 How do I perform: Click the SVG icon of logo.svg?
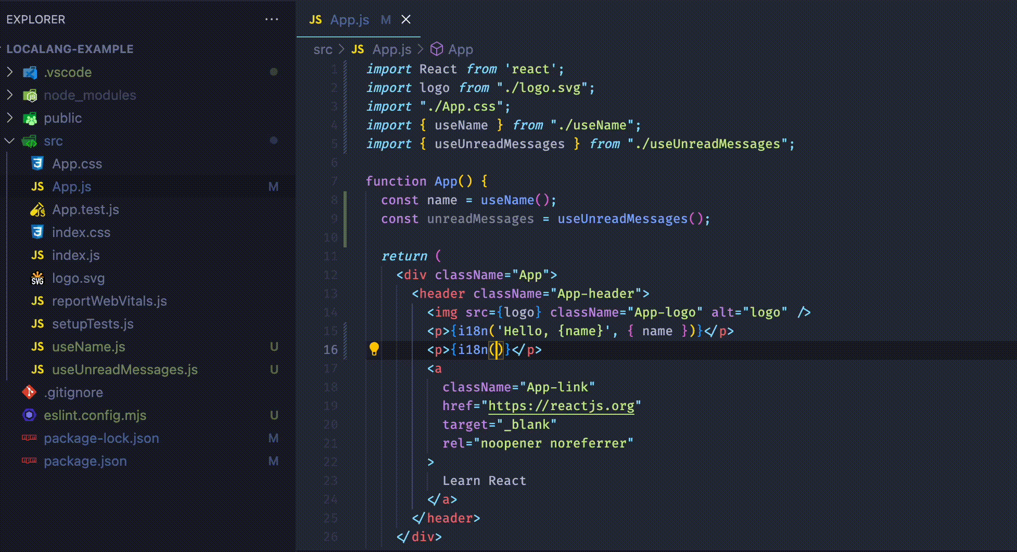coord(37,278)
